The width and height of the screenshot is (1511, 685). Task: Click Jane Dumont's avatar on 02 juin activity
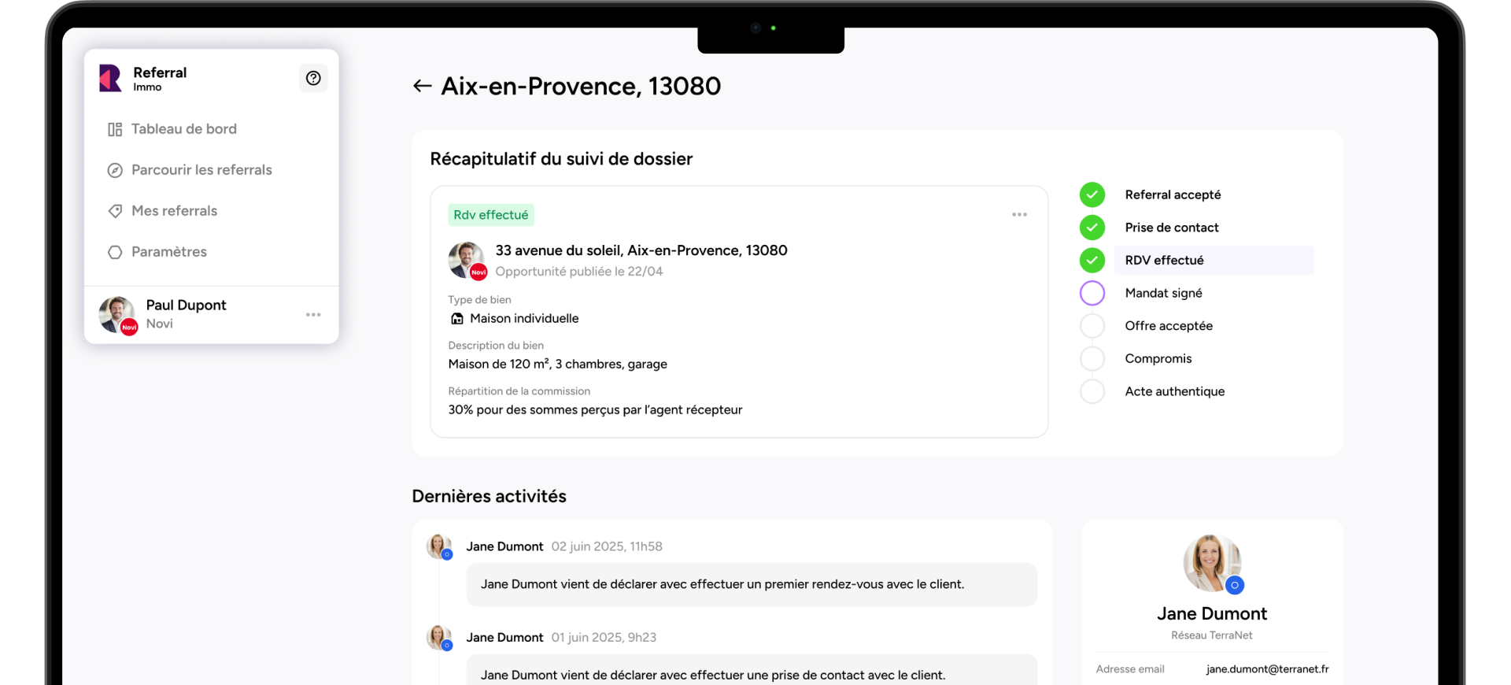pyautogui.click(x=438, y=546)
